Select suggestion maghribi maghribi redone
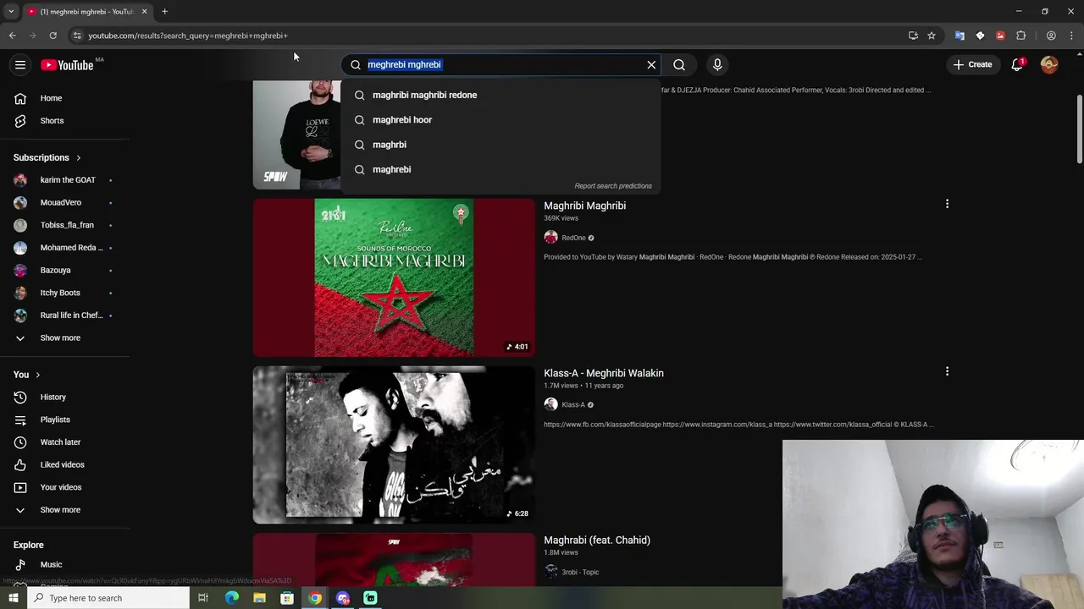The height and width of the screenshot is (609, 1084). tap(501, 96)
